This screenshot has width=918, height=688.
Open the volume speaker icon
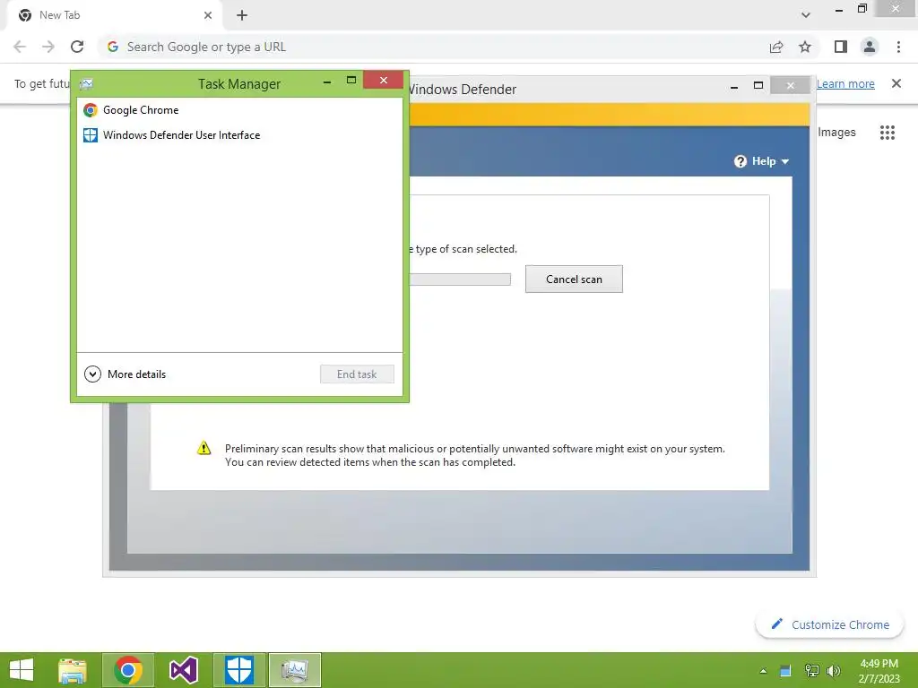pos(833,670)
